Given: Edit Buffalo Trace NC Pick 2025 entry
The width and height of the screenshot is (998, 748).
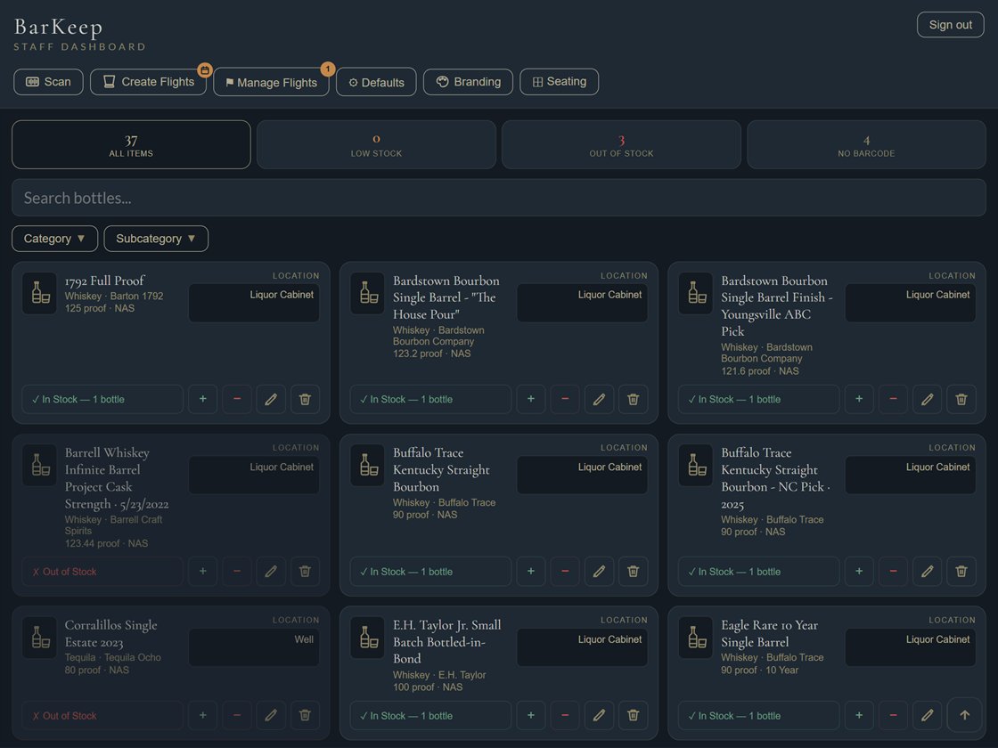Looking at the screenshot, I should point(928,571).
